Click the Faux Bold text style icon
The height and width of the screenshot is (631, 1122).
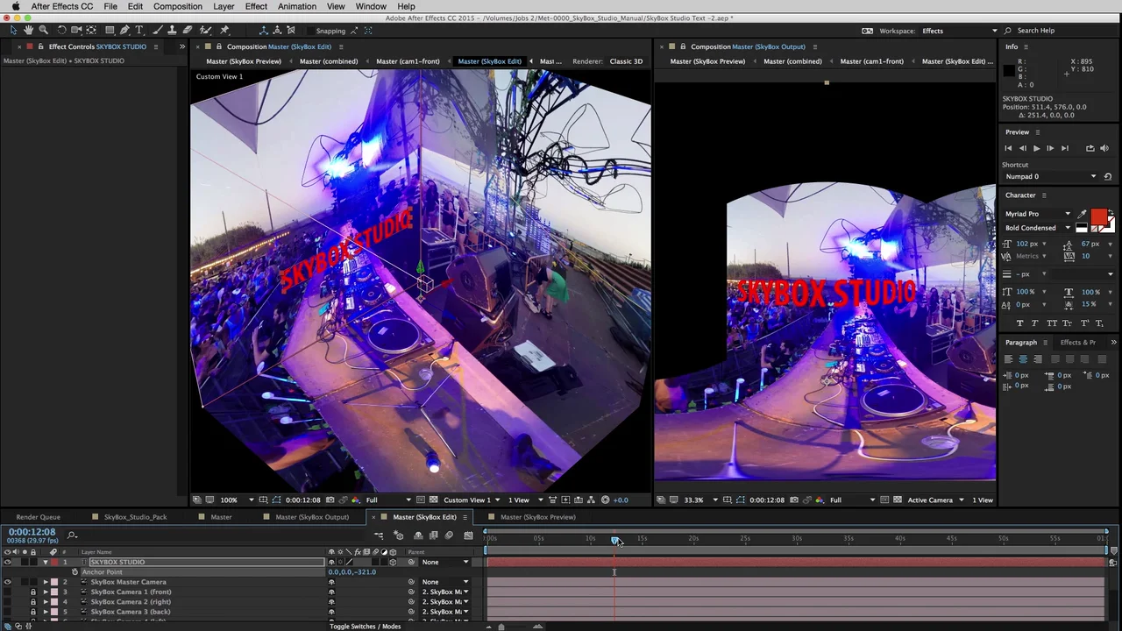[x=1019, y=323]
